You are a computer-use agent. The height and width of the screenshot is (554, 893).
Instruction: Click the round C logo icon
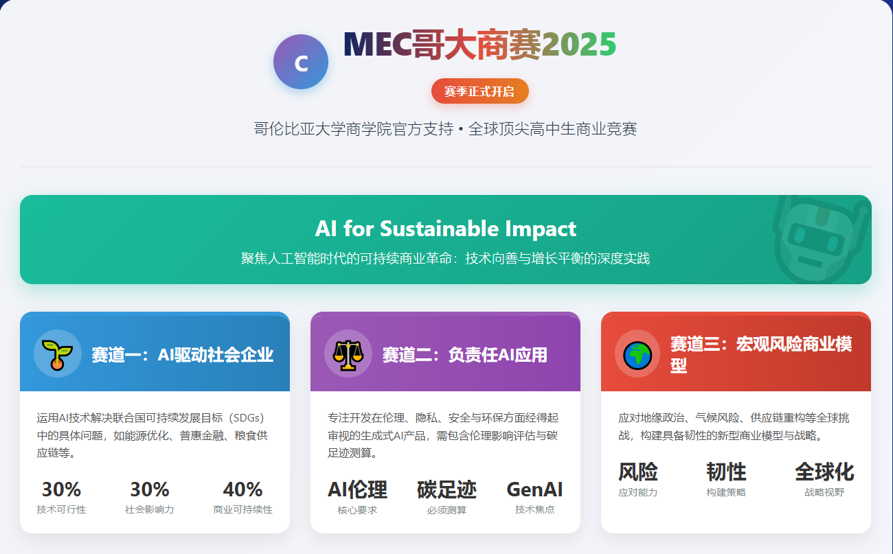(x=301, y=62)
